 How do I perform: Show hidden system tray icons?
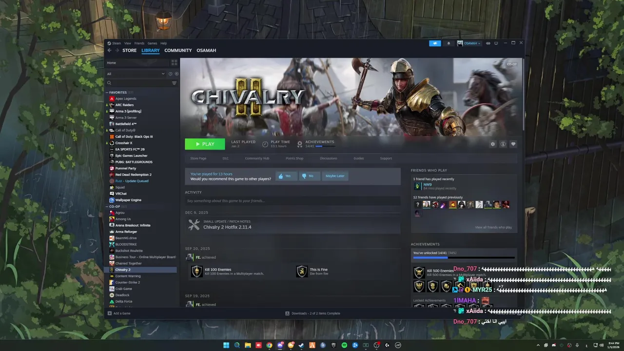click(x=538, y=345)
